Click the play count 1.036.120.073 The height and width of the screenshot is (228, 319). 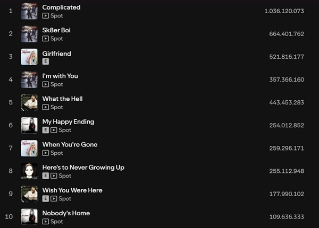[284, 11]
